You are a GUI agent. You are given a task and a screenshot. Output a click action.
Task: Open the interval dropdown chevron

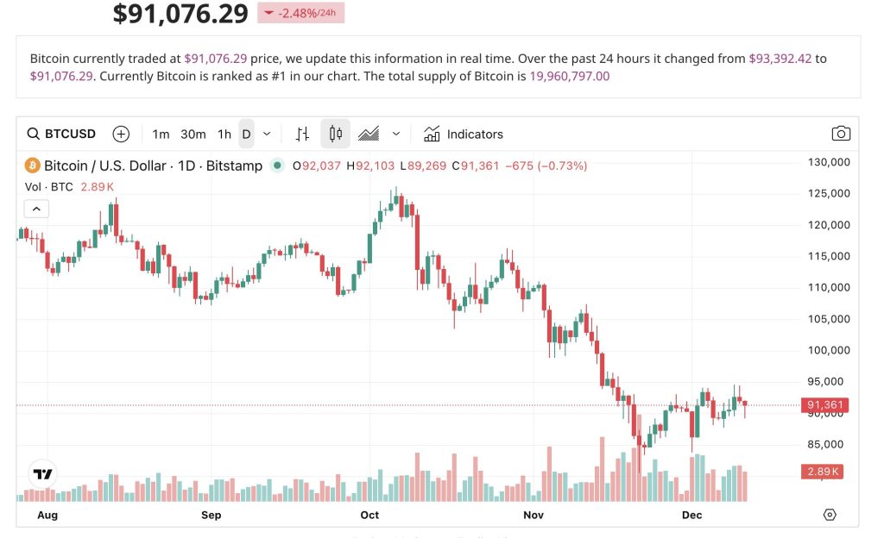click(265, 134)
